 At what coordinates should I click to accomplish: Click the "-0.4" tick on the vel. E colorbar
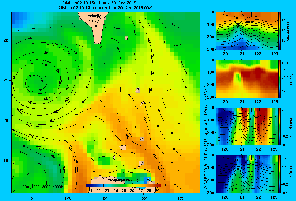(285, 192)
